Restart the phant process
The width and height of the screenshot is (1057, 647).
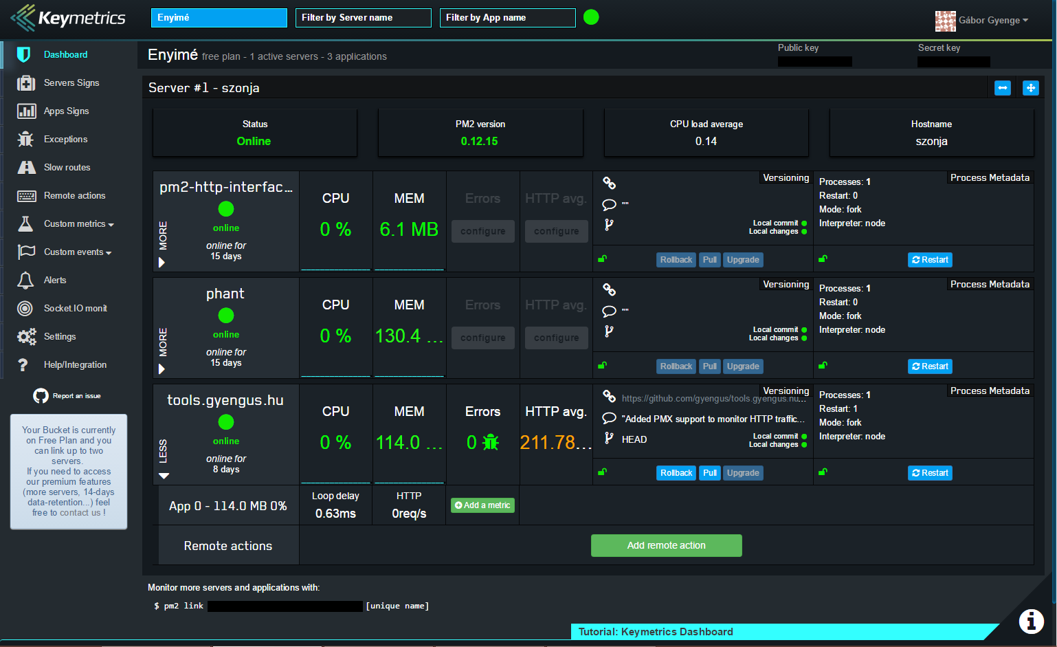coord(930,366)
